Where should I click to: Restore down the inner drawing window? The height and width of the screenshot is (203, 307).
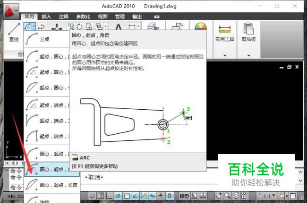(290, 67)
